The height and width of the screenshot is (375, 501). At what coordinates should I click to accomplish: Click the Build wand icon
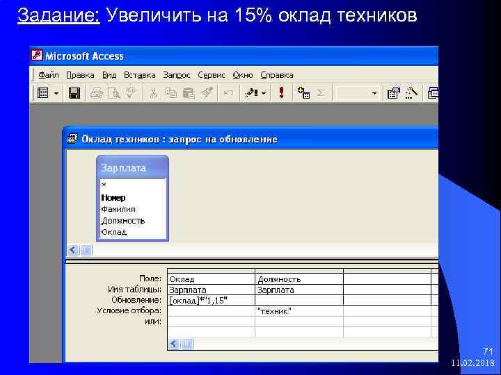pyautogui.click(x=411, y=93)
